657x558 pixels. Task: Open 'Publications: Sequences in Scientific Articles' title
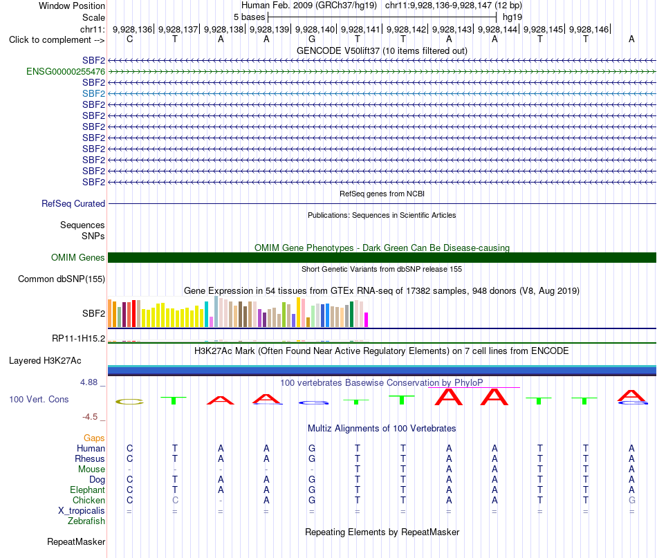click(382, 215)
